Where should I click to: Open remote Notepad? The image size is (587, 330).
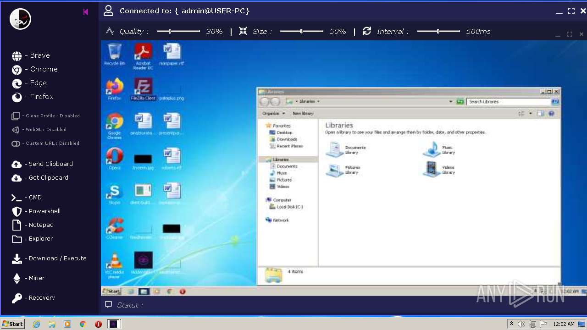pyautogui.click(x=33, y=225)
